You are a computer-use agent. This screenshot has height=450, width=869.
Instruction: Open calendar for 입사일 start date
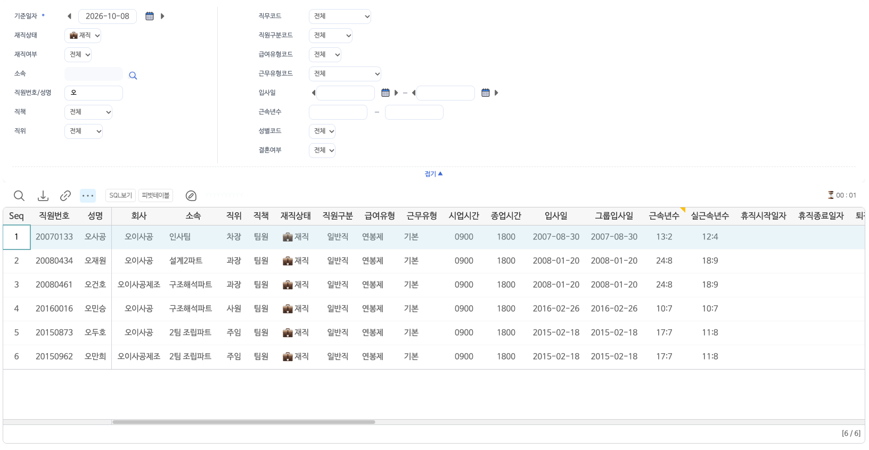(x=386, y=93)
